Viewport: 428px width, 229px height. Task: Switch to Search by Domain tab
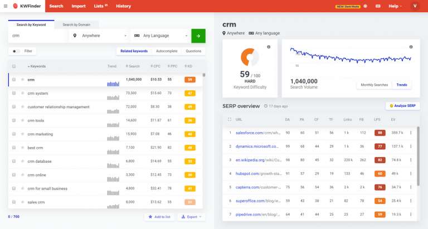[76, 25]
